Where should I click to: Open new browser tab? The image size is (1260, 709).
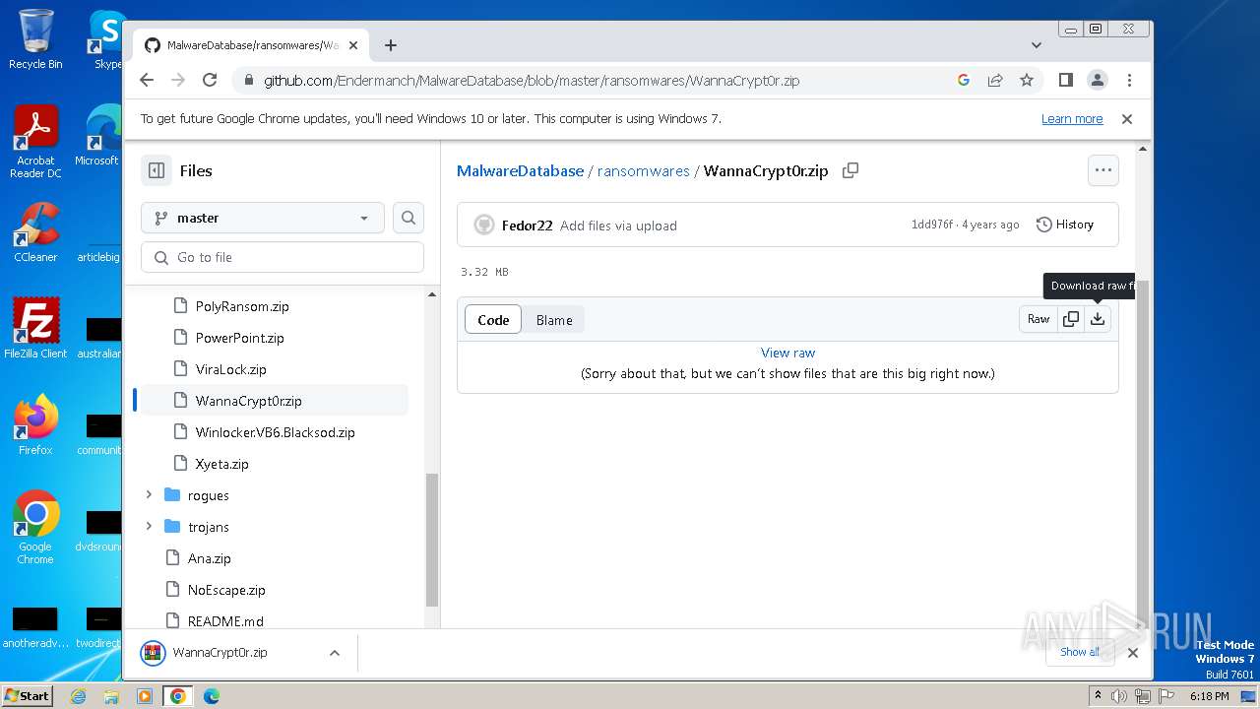pos(391,45)
